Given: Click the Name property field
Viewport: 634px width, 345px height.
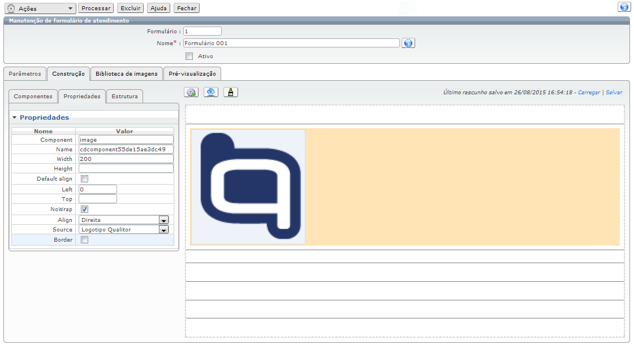Looking at the screenshot, I should click(126, 149).
